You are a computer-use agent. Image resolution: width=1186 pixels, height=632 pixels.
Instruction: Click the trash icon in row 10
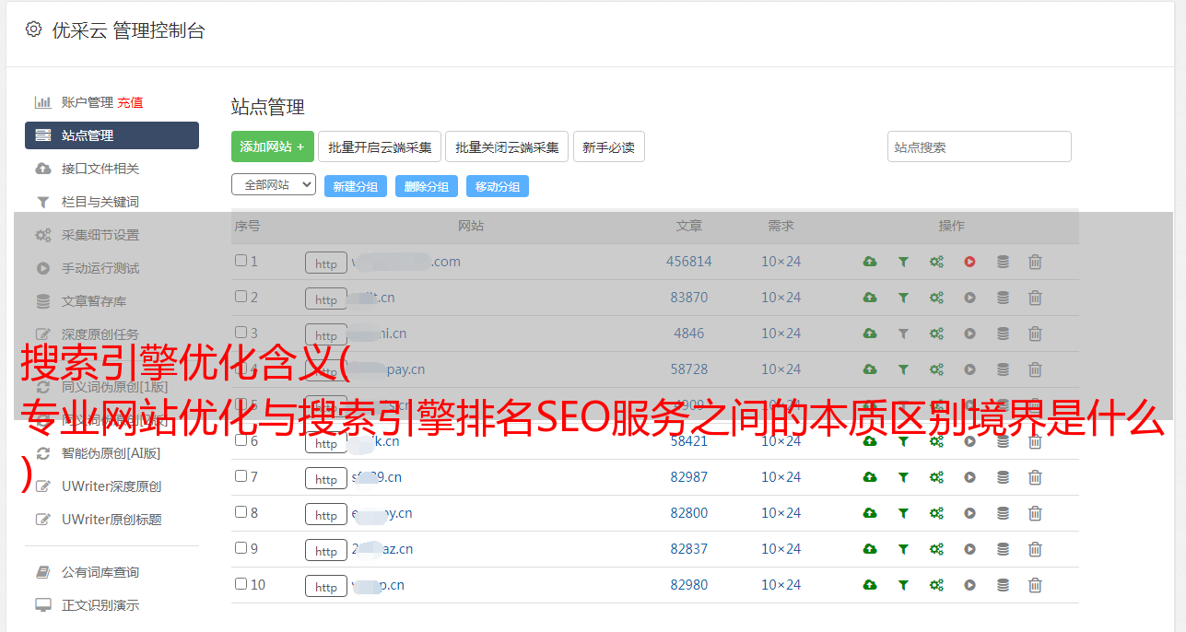click(1035, 585)
